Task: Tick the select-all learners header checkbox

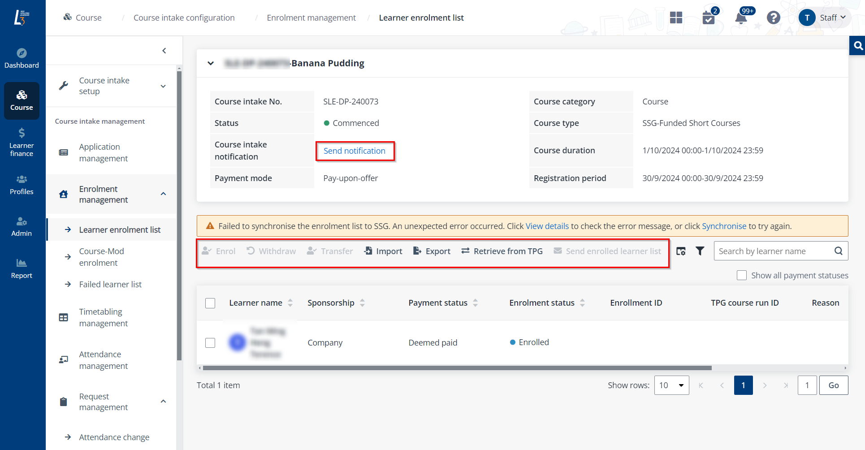Action: click(210, 303)
